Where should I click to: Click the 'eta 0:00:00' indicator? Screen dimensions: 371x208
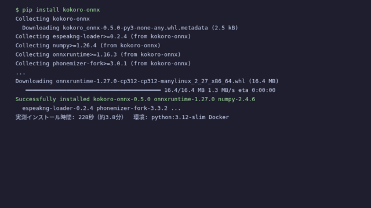[x=257, y=90]
